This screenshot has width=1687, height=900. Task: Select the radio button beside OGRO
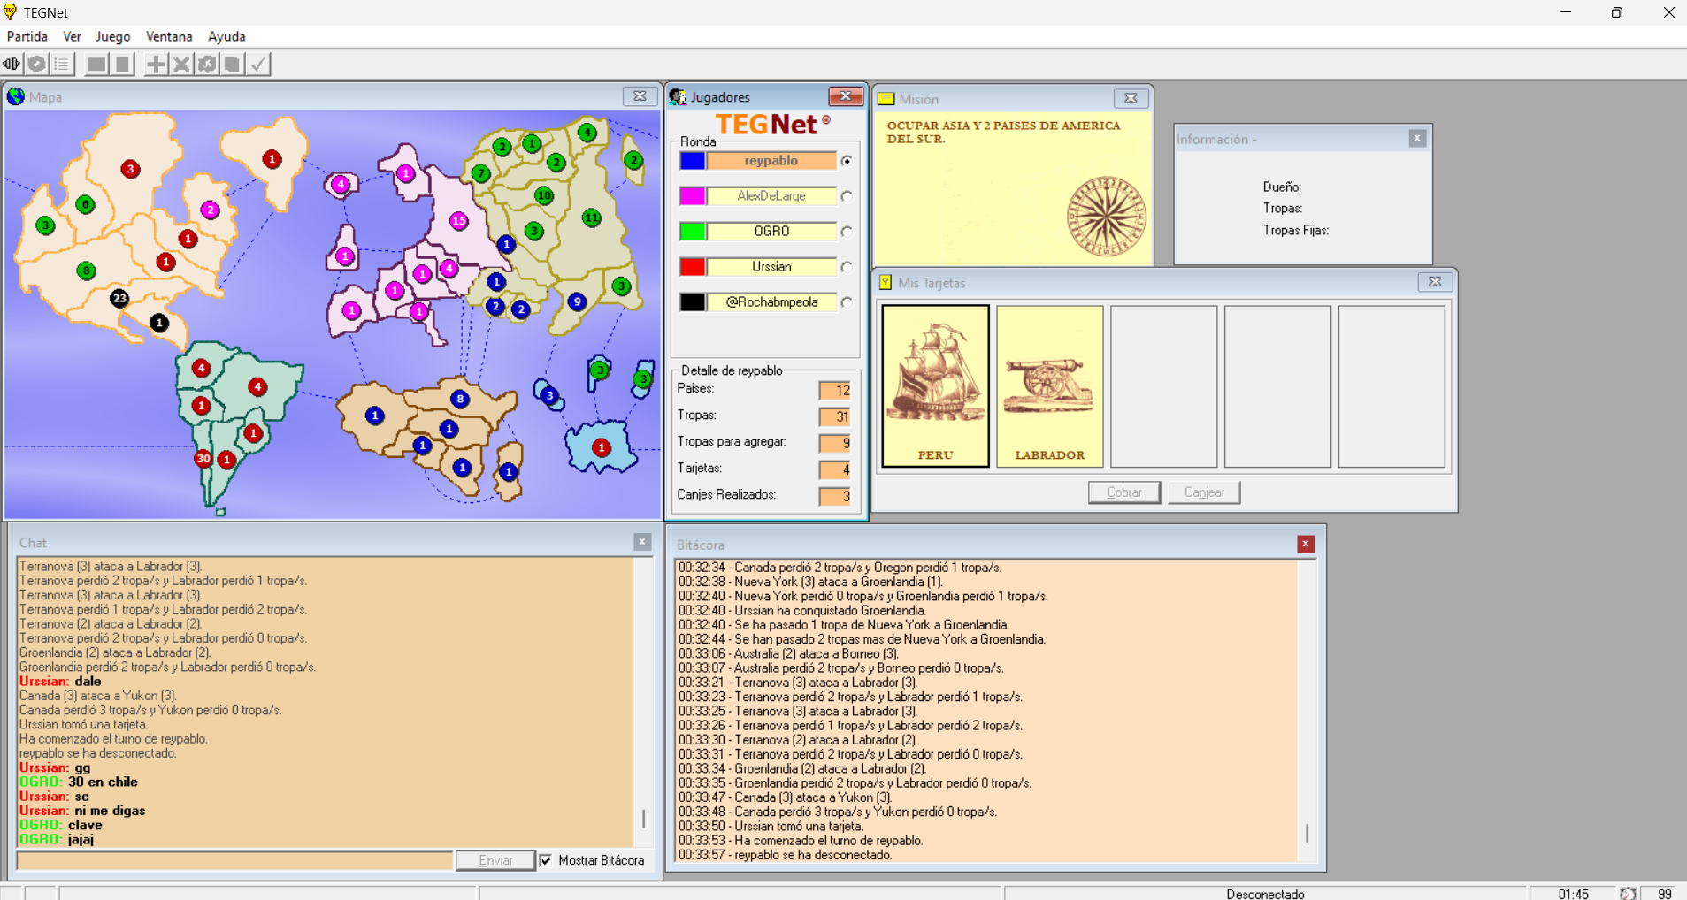(847, 232)
